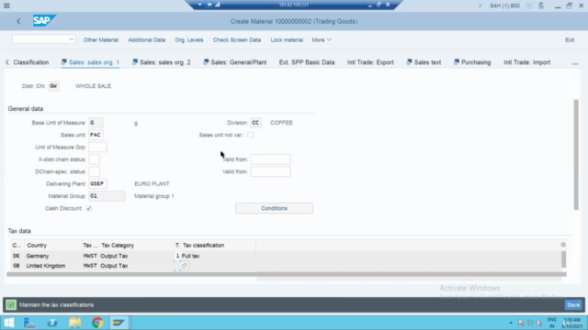Open the SAP hamburger menu icon
Viewport: 588px width, 330px height.
6,5
